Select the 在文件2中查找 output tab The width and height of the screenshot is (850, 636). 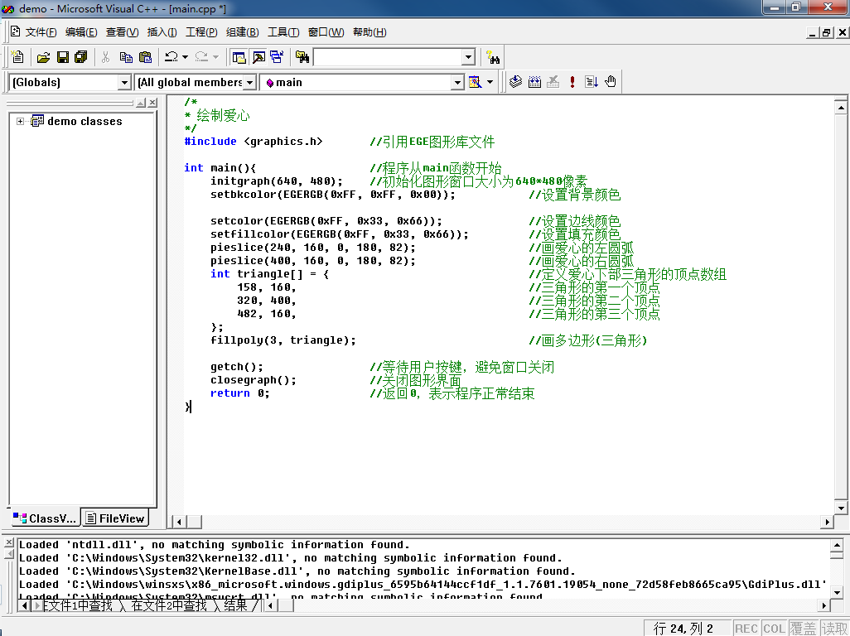point(168,605)
